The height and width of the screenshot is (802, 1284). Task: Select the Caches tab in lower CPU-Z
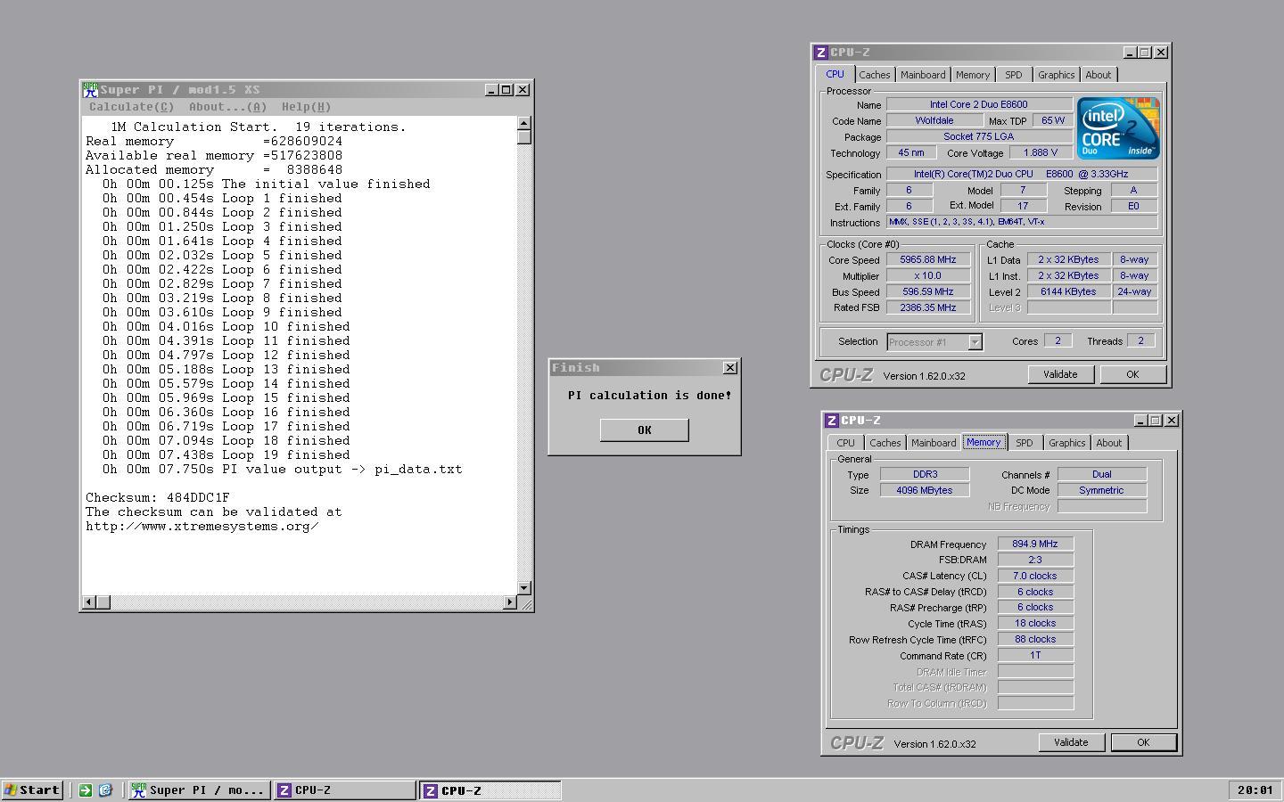pos(885,443)
